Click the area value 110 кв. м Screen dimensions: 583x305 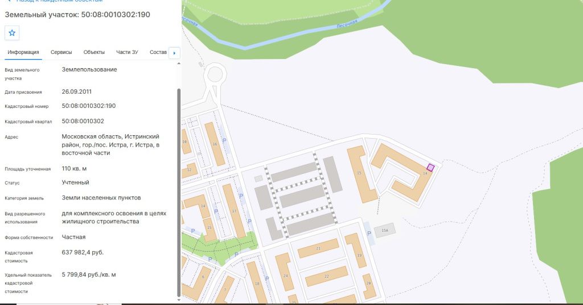[x=74, y=169]
